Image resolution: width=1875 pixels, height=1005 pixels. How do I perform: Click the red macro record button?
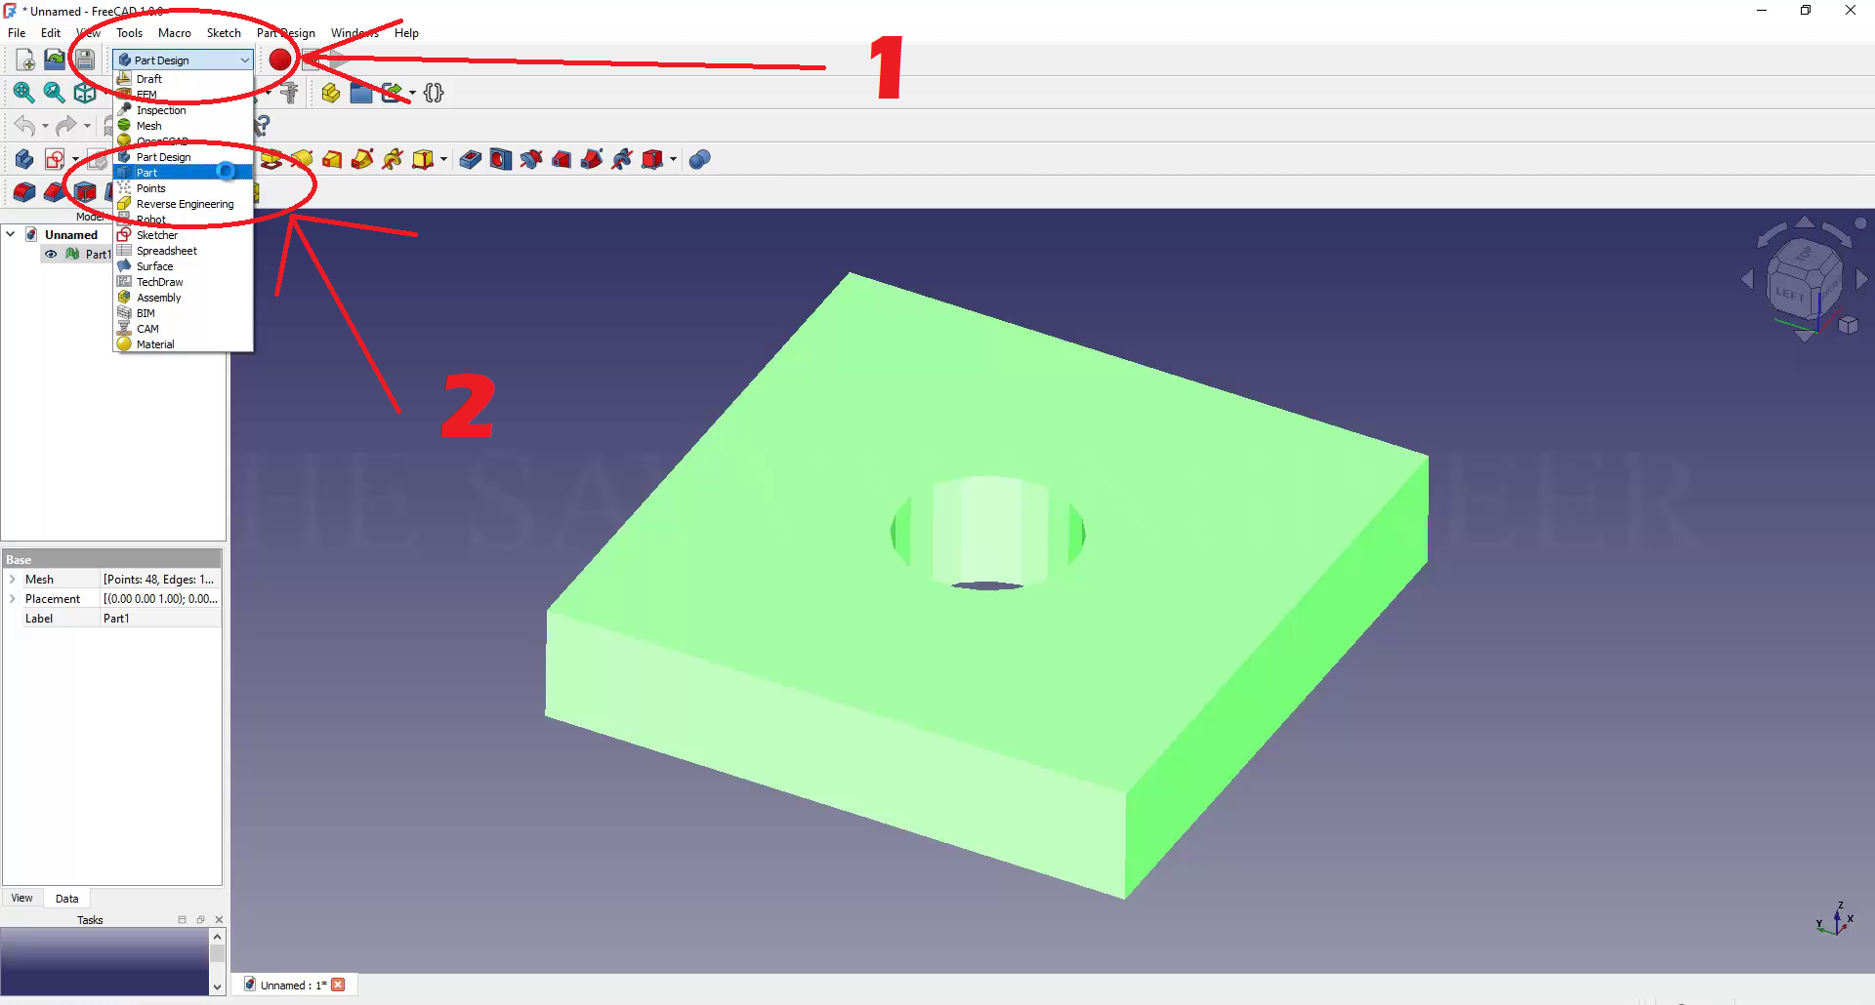[279, 60]
